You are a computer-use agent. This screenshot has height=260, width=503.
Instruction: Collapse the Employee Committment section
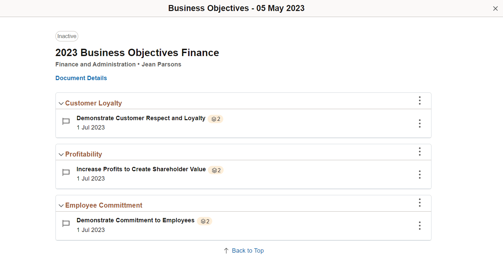pos(61,206)
